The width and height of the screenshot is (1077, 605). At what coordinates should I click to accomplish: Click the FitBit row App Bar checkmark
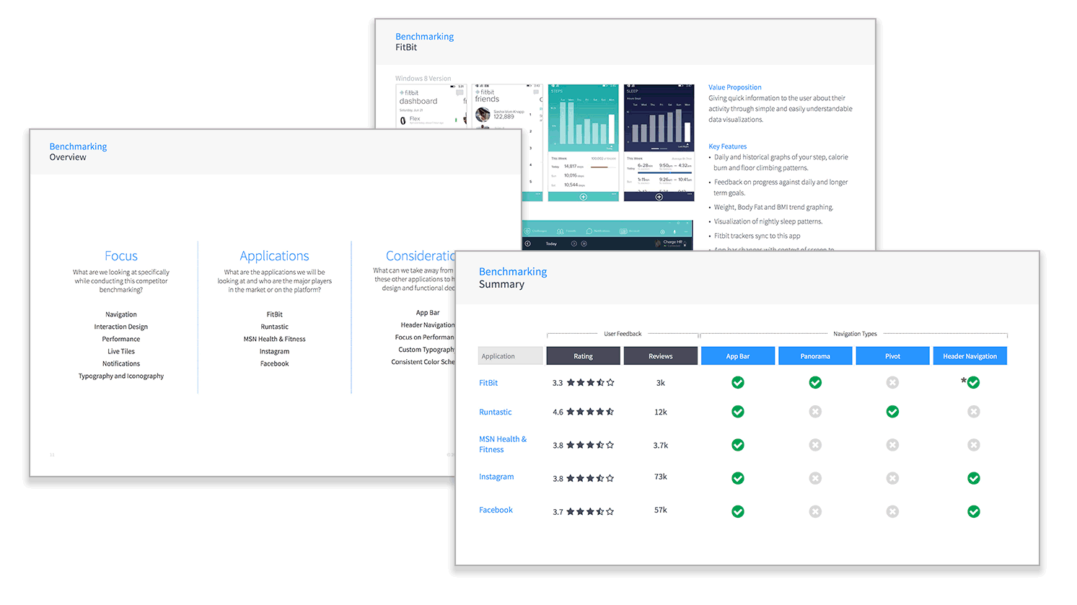[738, 382]
